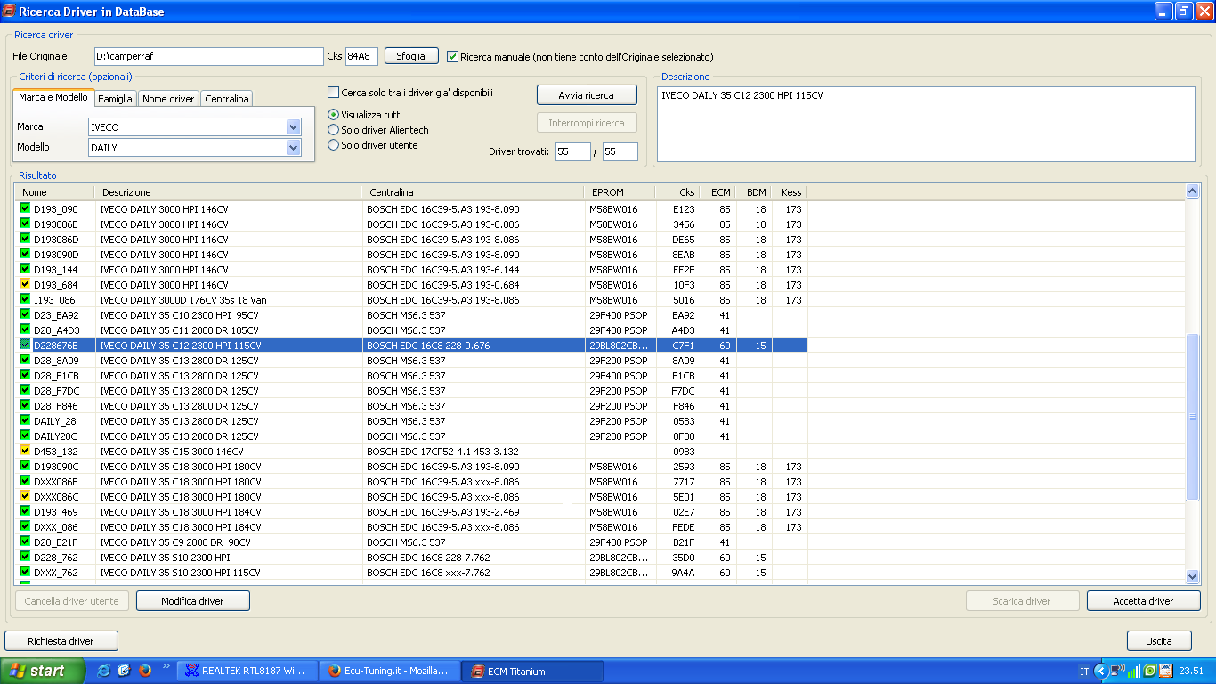The width and height of the screenshot is (1216, 684).
Task: Click the Avvia ricerca button
Action: (587, 95)
